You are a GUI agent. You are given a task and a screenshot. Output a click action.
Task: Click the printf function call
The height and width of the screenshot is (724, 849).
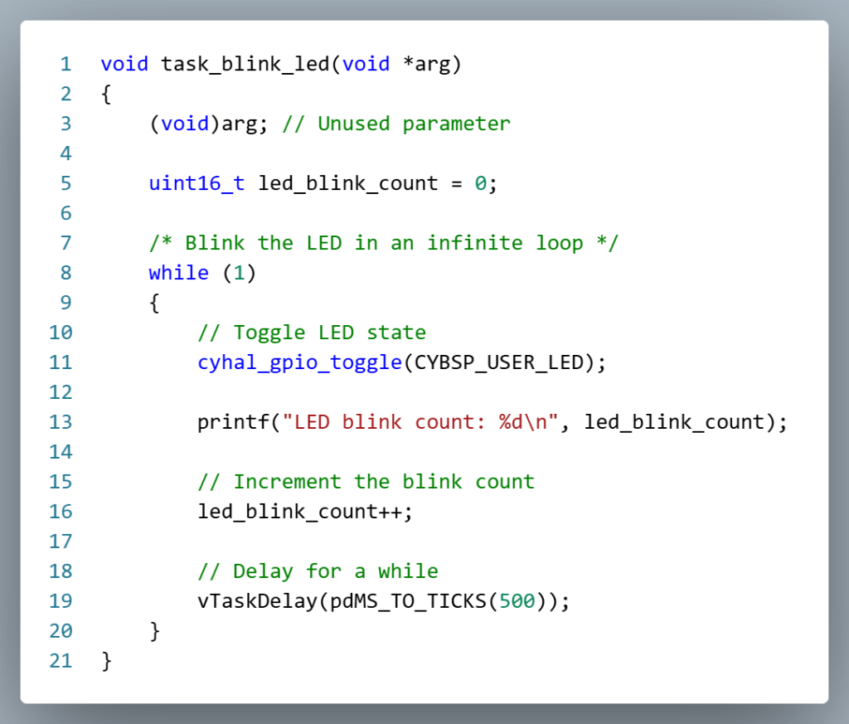click(x=233, y=422)
